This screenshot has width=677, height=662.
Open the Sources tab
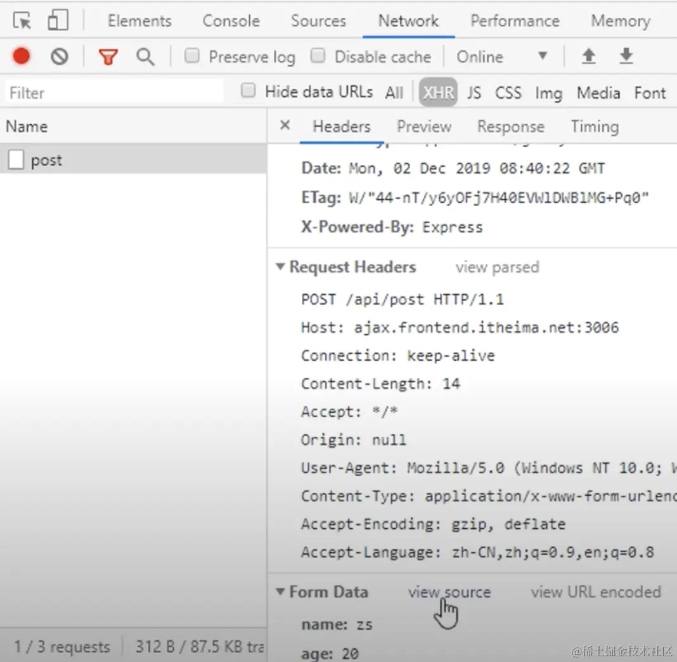319,21
